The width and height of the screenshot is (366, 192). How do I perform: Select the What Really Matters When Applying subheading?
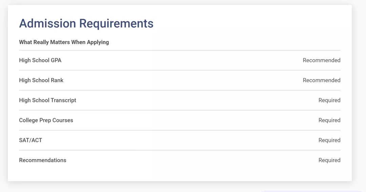click(64, 42)
